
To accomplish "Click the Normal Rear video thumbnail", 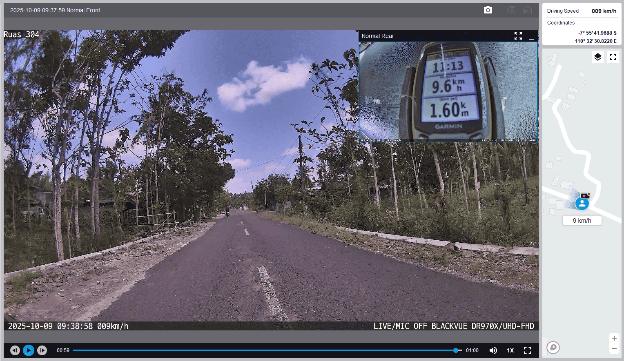I will click(448, 92).
